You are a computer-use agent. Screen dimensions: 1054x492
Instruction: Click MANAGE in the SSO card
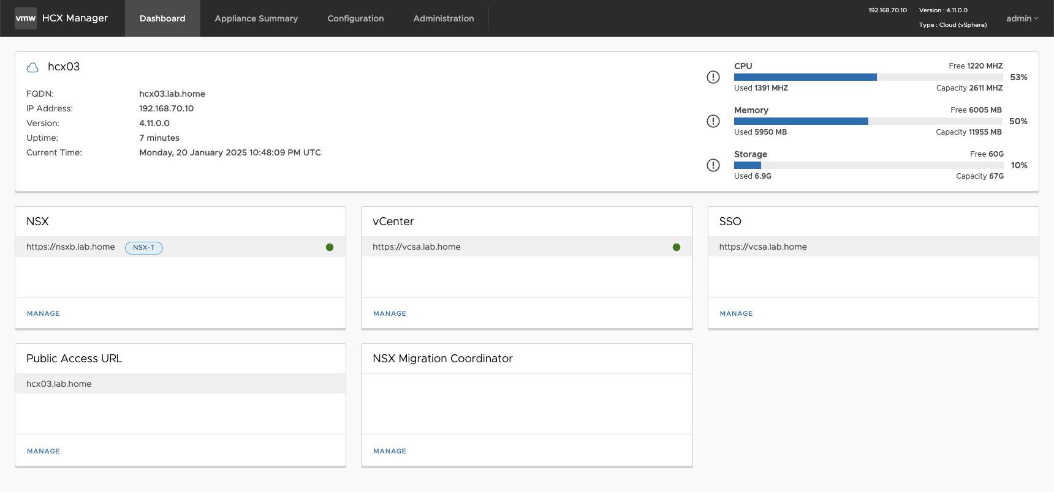(x=736, y=313)
